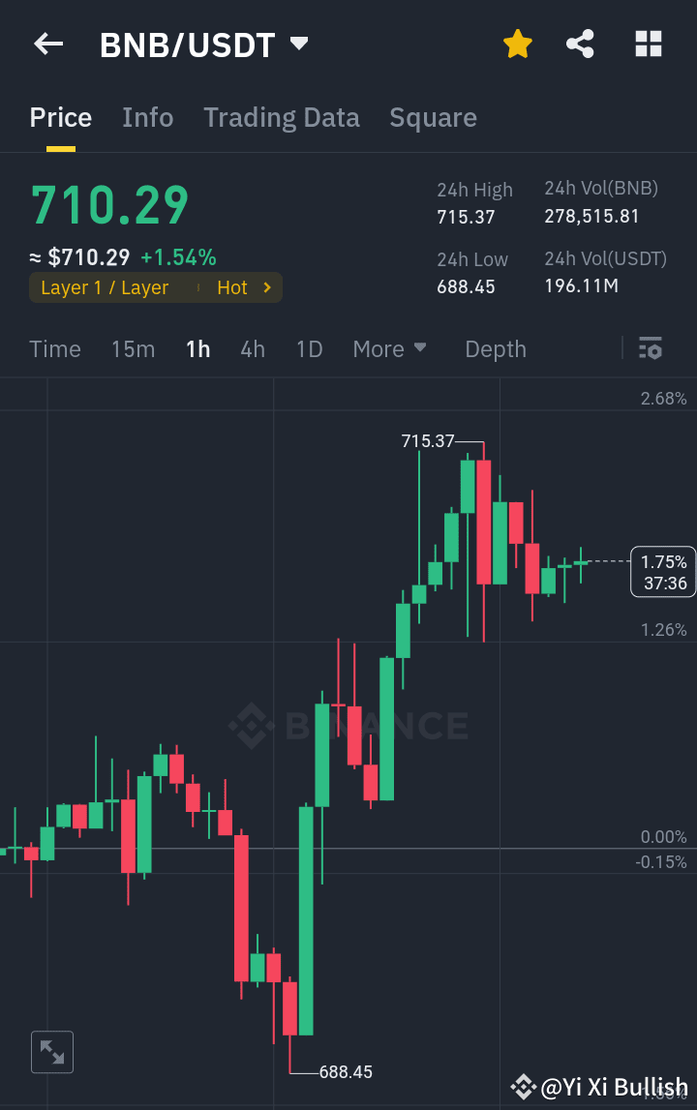Expand chart to fullscreen with corner icon
The height and width of the screenshot is (1110, 697).
(x=51, y=1052)
